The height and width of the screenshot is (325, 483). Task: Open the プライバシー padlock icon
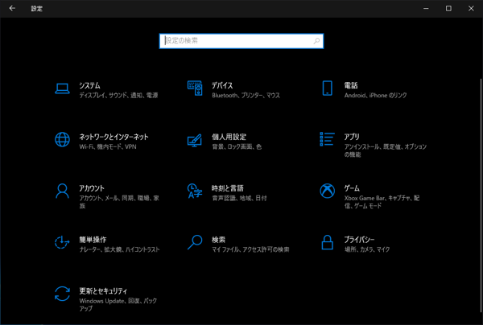[x=327, y=242]
